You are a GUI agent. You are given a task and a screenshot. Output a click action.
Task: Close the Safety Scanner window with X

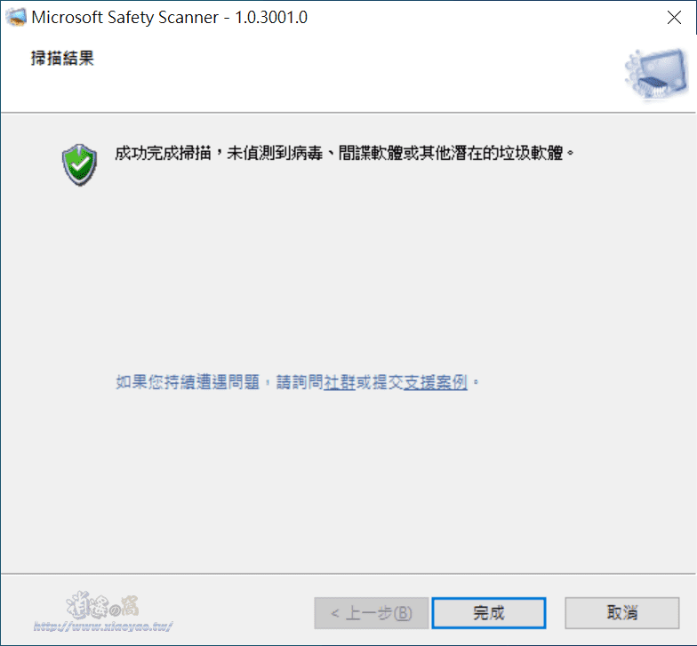(674, 18)
